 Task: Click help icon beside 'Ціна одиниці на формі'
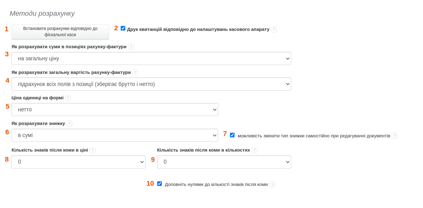[68, 98]
